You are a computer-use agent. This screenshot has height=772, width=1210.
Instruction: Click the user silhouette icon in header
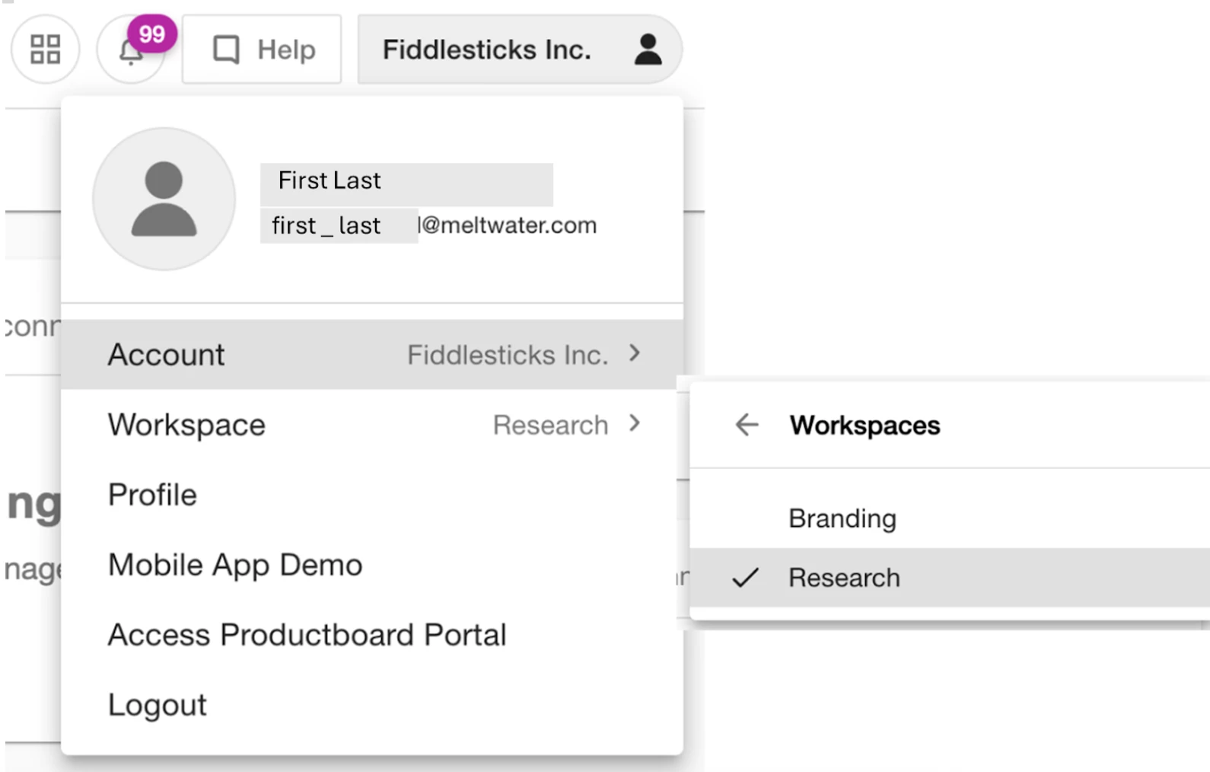pos(648,49)
